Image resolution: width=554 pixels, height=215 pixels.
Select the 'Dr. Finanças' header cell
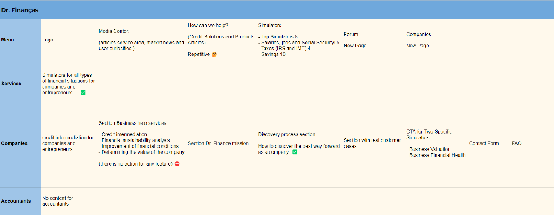(20, 10)
